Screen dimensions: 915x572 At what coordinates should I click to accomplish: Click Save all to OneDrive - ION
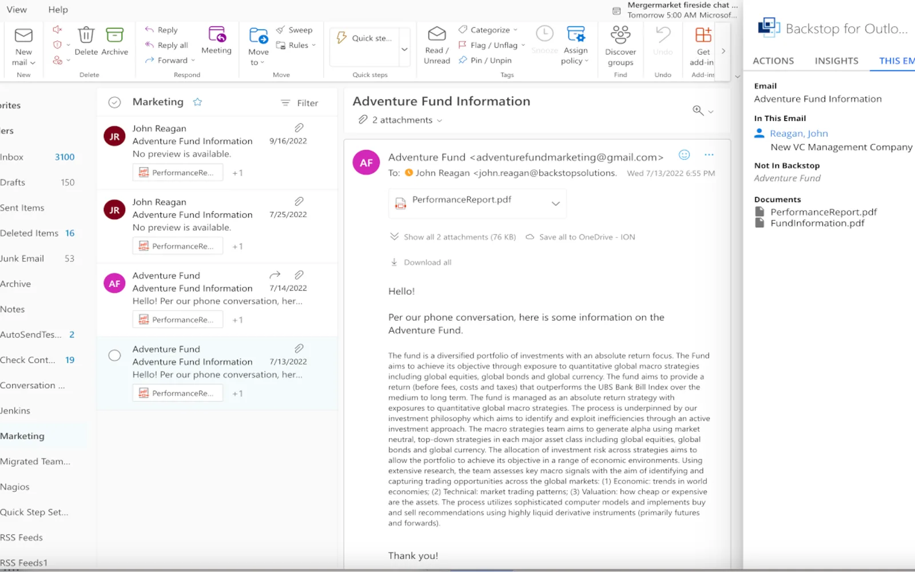tap(580, 237)
